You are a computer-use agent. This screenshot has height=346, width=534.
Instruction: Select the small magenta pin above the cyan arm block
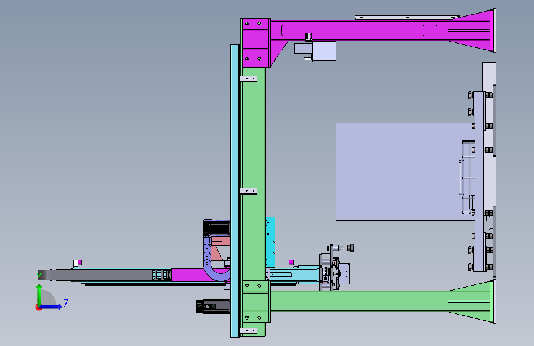291,262
